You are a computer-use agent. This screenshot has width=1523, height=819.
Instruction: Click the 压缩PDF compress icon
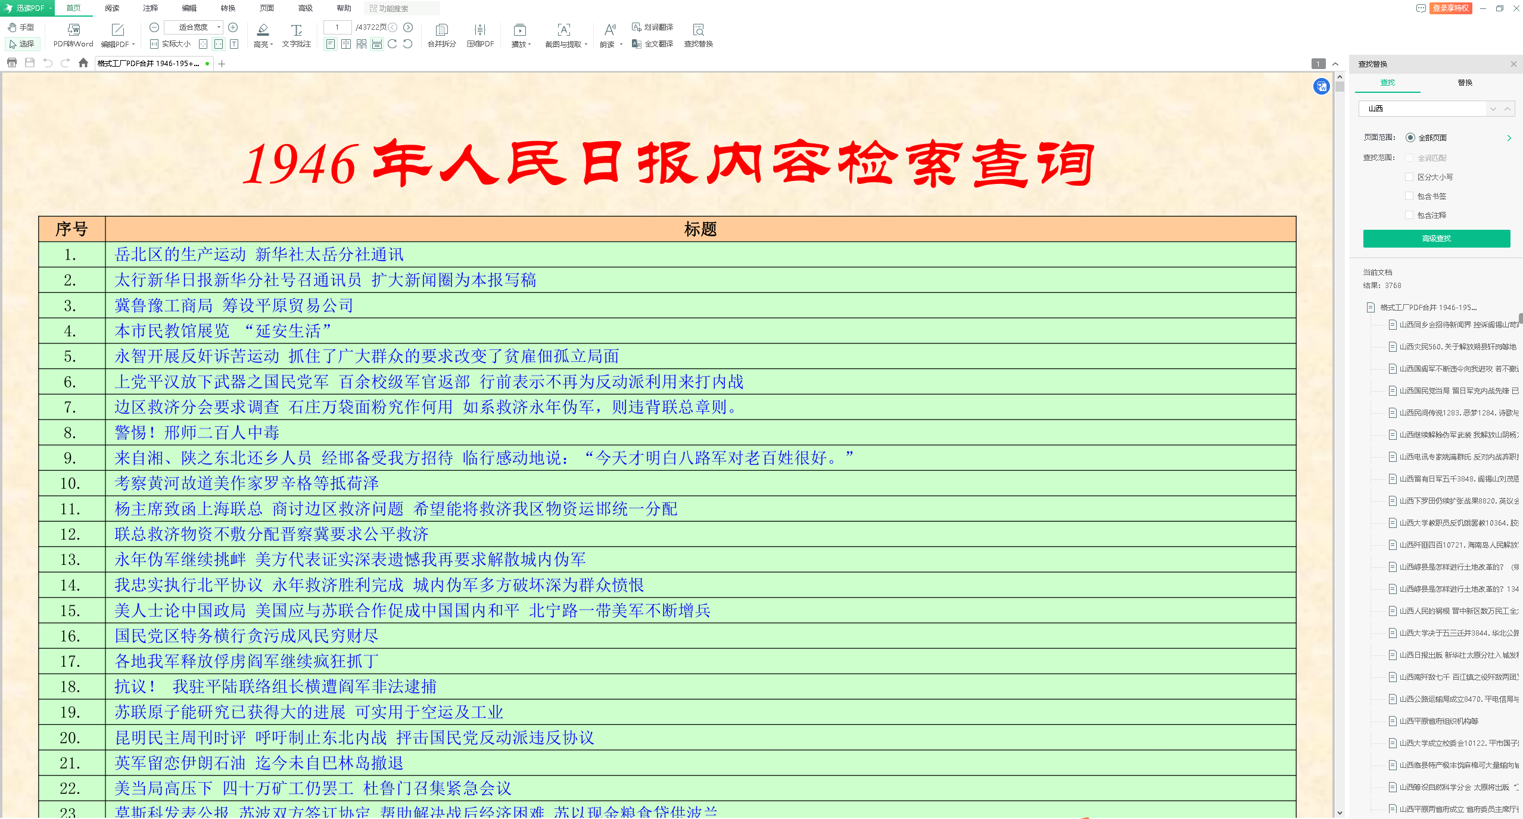click(x=480, y=30)
